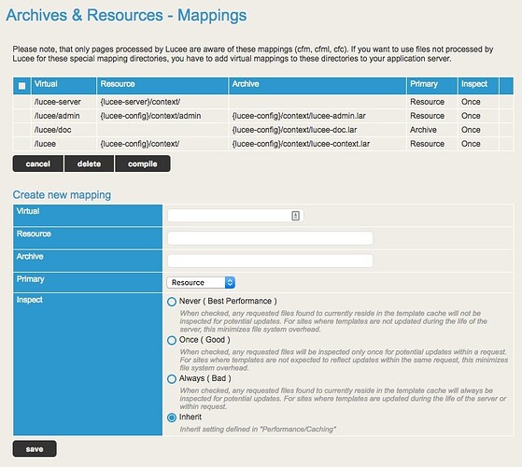Click the Archives & Resources - Mappings title
The image size is (522, 467).
click(x=126, y=15)
